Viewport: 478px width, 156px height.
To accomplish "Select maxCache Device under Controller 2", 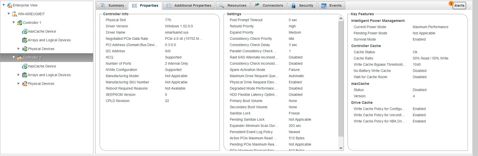I will coord(42,66).
